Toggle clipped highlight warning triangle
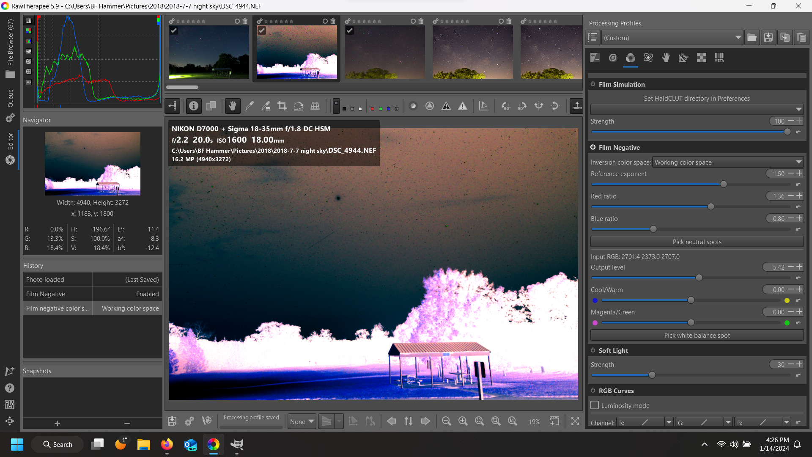 pyautogui.click(x=463, y=106)
